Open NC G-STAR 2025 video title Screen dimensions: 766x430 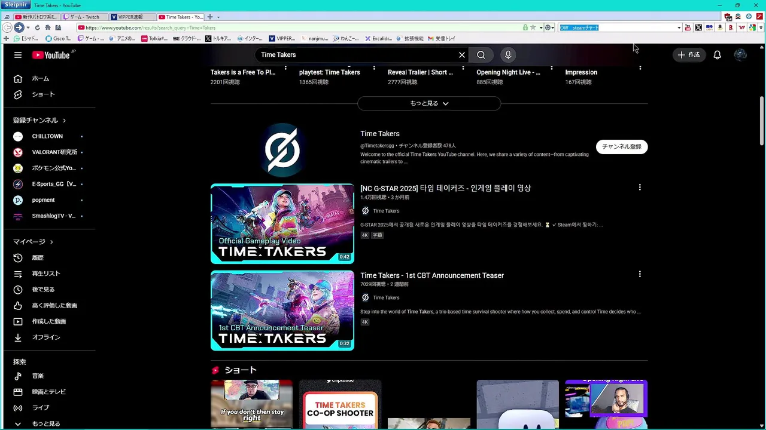pos(445,188)
